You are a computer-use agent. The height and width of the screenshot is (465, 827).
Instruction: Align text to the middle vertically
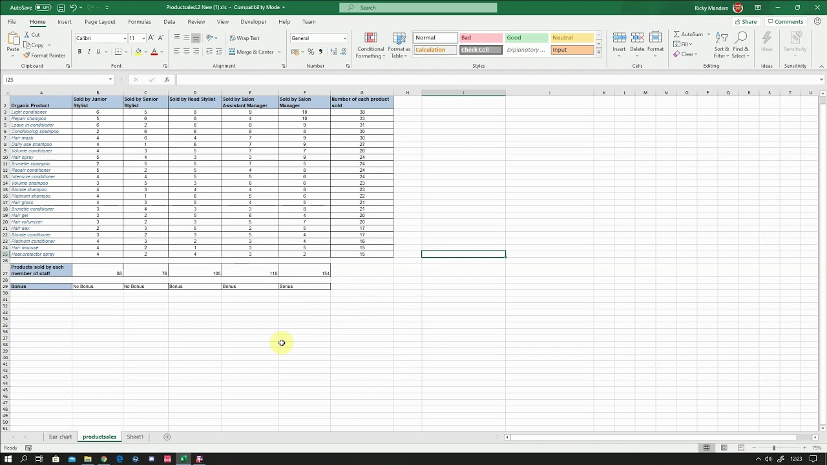tap(186, 38)
